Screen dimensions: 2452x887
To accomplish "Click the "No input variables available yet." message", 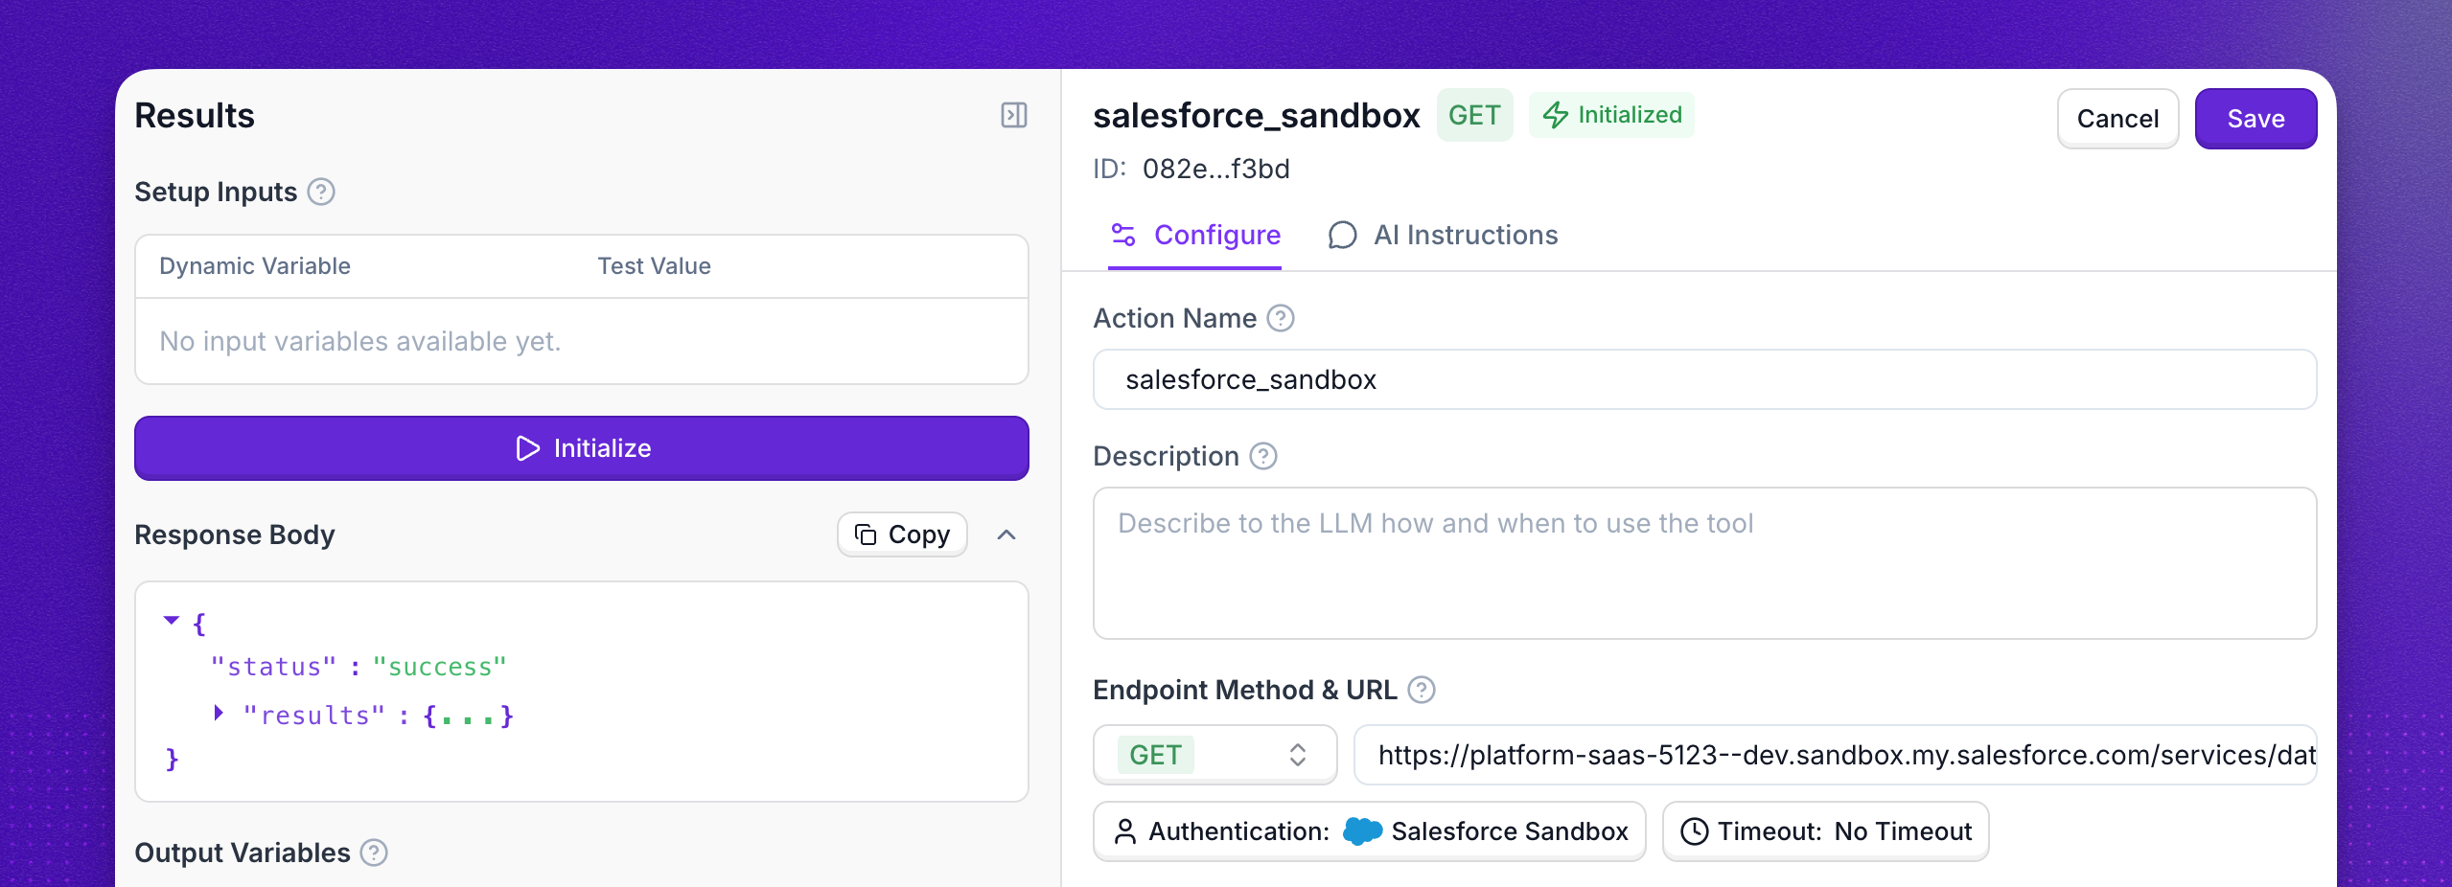I will pyautogui.click(x=360, y=341).
